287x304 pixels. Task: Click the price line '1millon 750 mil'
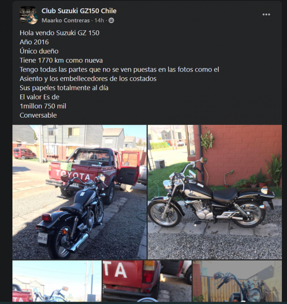[43, 106]
